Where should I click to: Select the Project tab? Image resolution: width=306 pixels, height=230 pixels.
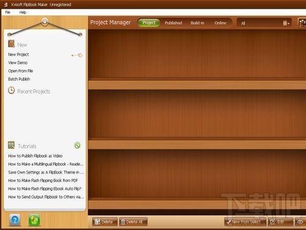coord(149,23)
